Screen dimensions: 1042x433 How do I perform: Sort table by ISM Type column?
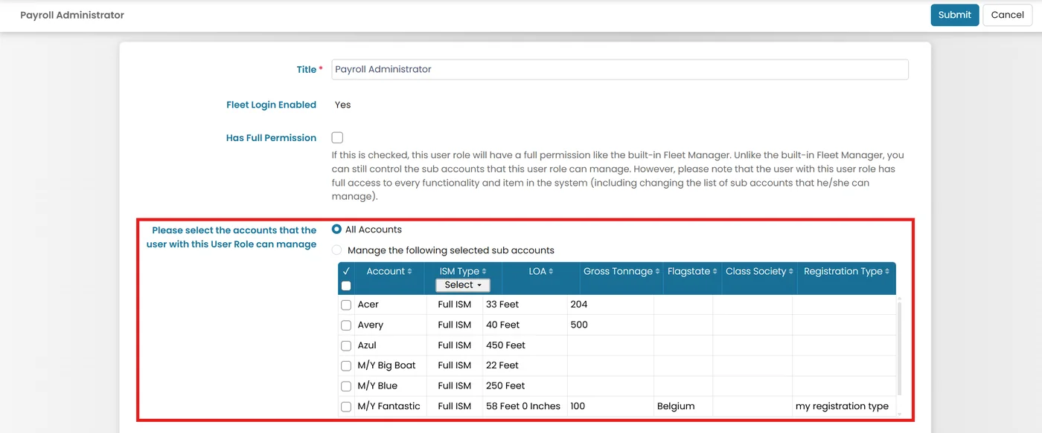point(463,271)
